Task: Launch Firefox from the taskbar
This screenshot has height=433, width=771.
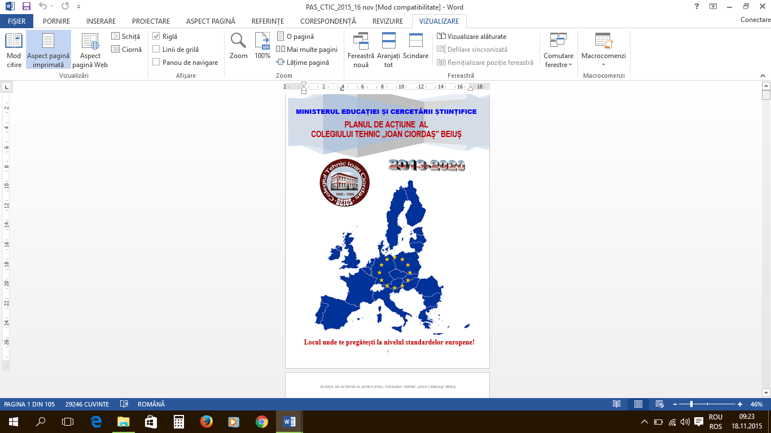Action: 206,421
